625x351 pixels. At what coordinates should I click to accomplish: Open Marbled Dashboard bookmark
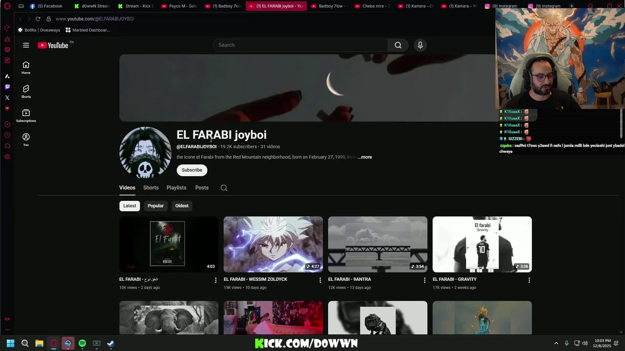click(x=88, y=30)
